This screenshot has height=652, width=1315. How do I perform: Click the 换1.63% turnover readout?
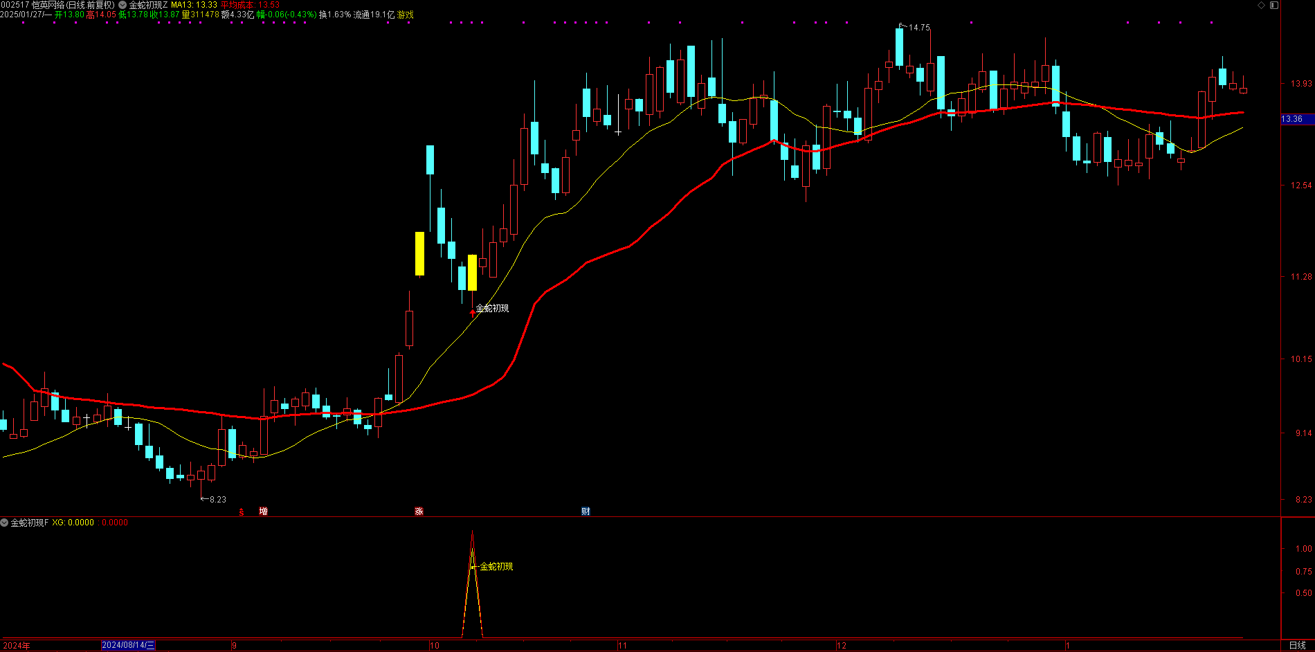coord(335,15)
